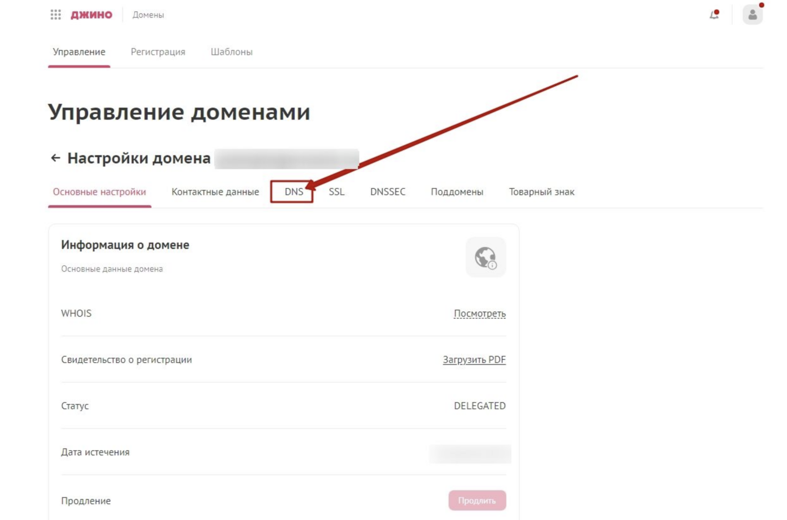
Task: Go back using the arrow beside Настройки домена
Action: coord(55,158)
